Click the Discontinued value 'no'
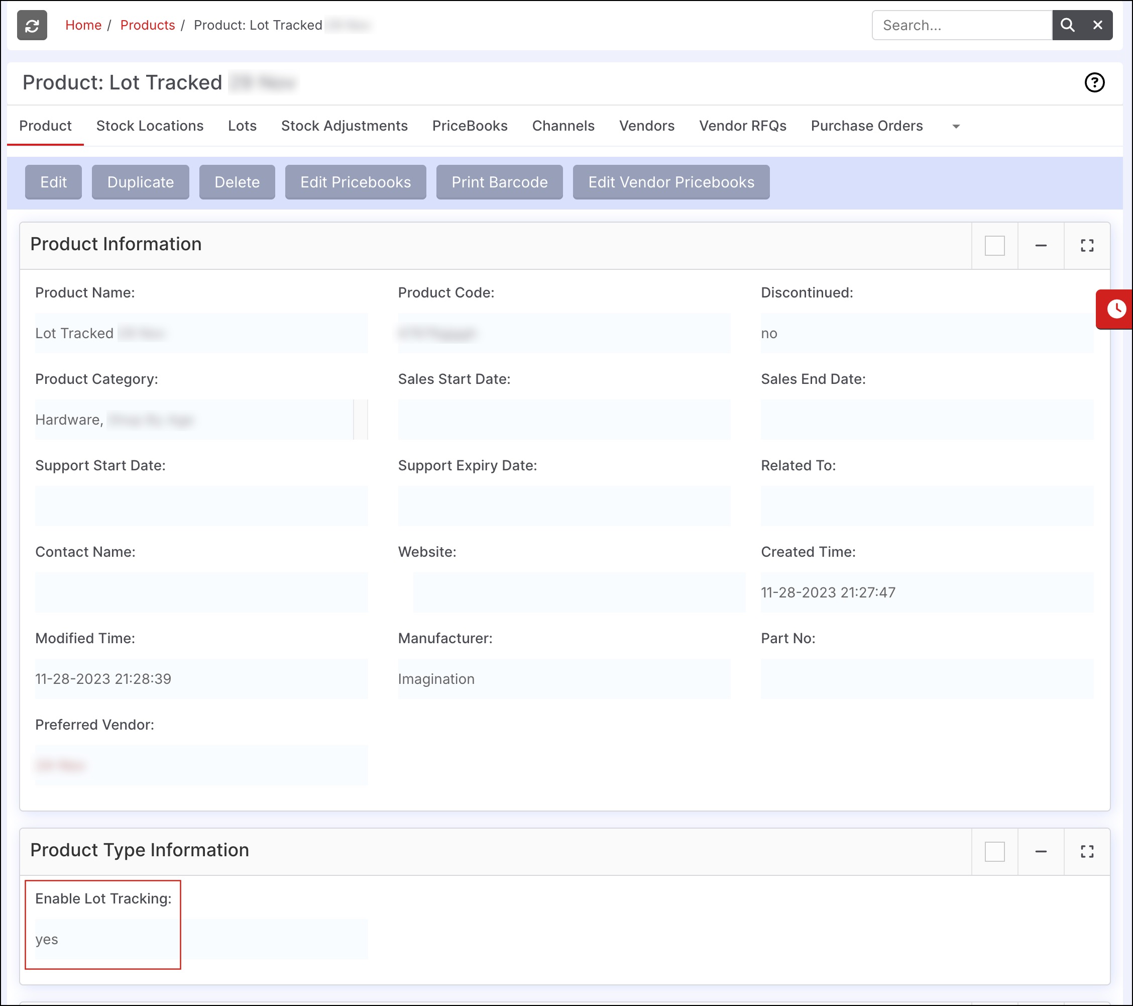 (769, 333)
